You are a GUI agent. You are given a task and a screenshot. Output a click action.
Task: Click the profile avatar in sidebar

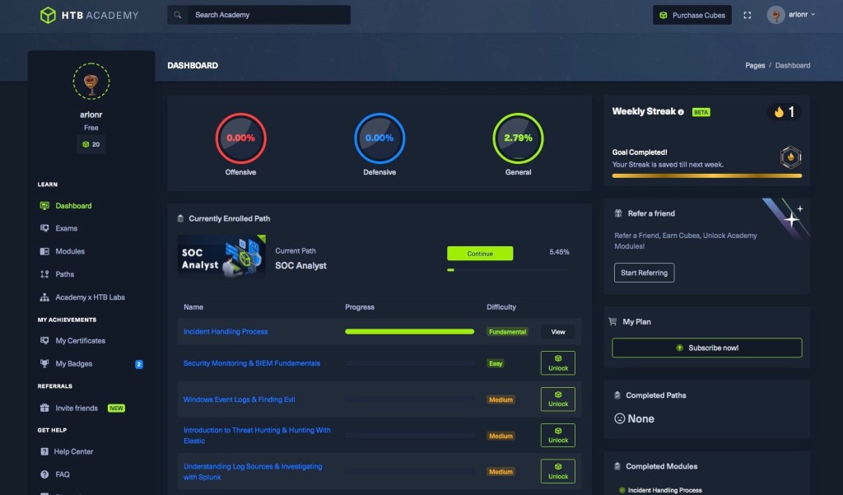coord(91,82)
